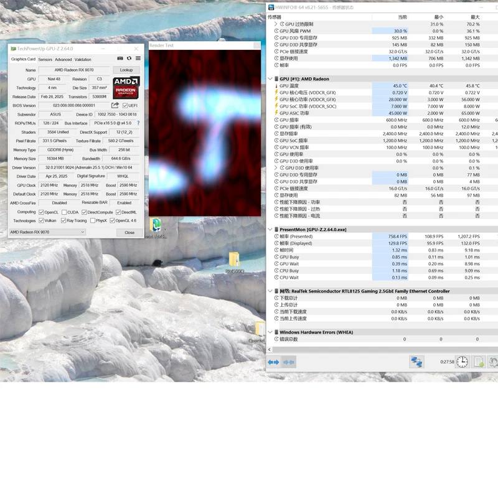The height and width of the screenshot is (498, 498).
Task: Click the HWiNFO log file save icon
Action: 479,362
